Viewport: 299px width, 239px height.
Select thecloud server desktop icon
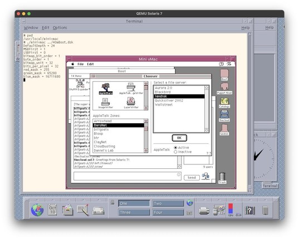(x=224, y=116)
